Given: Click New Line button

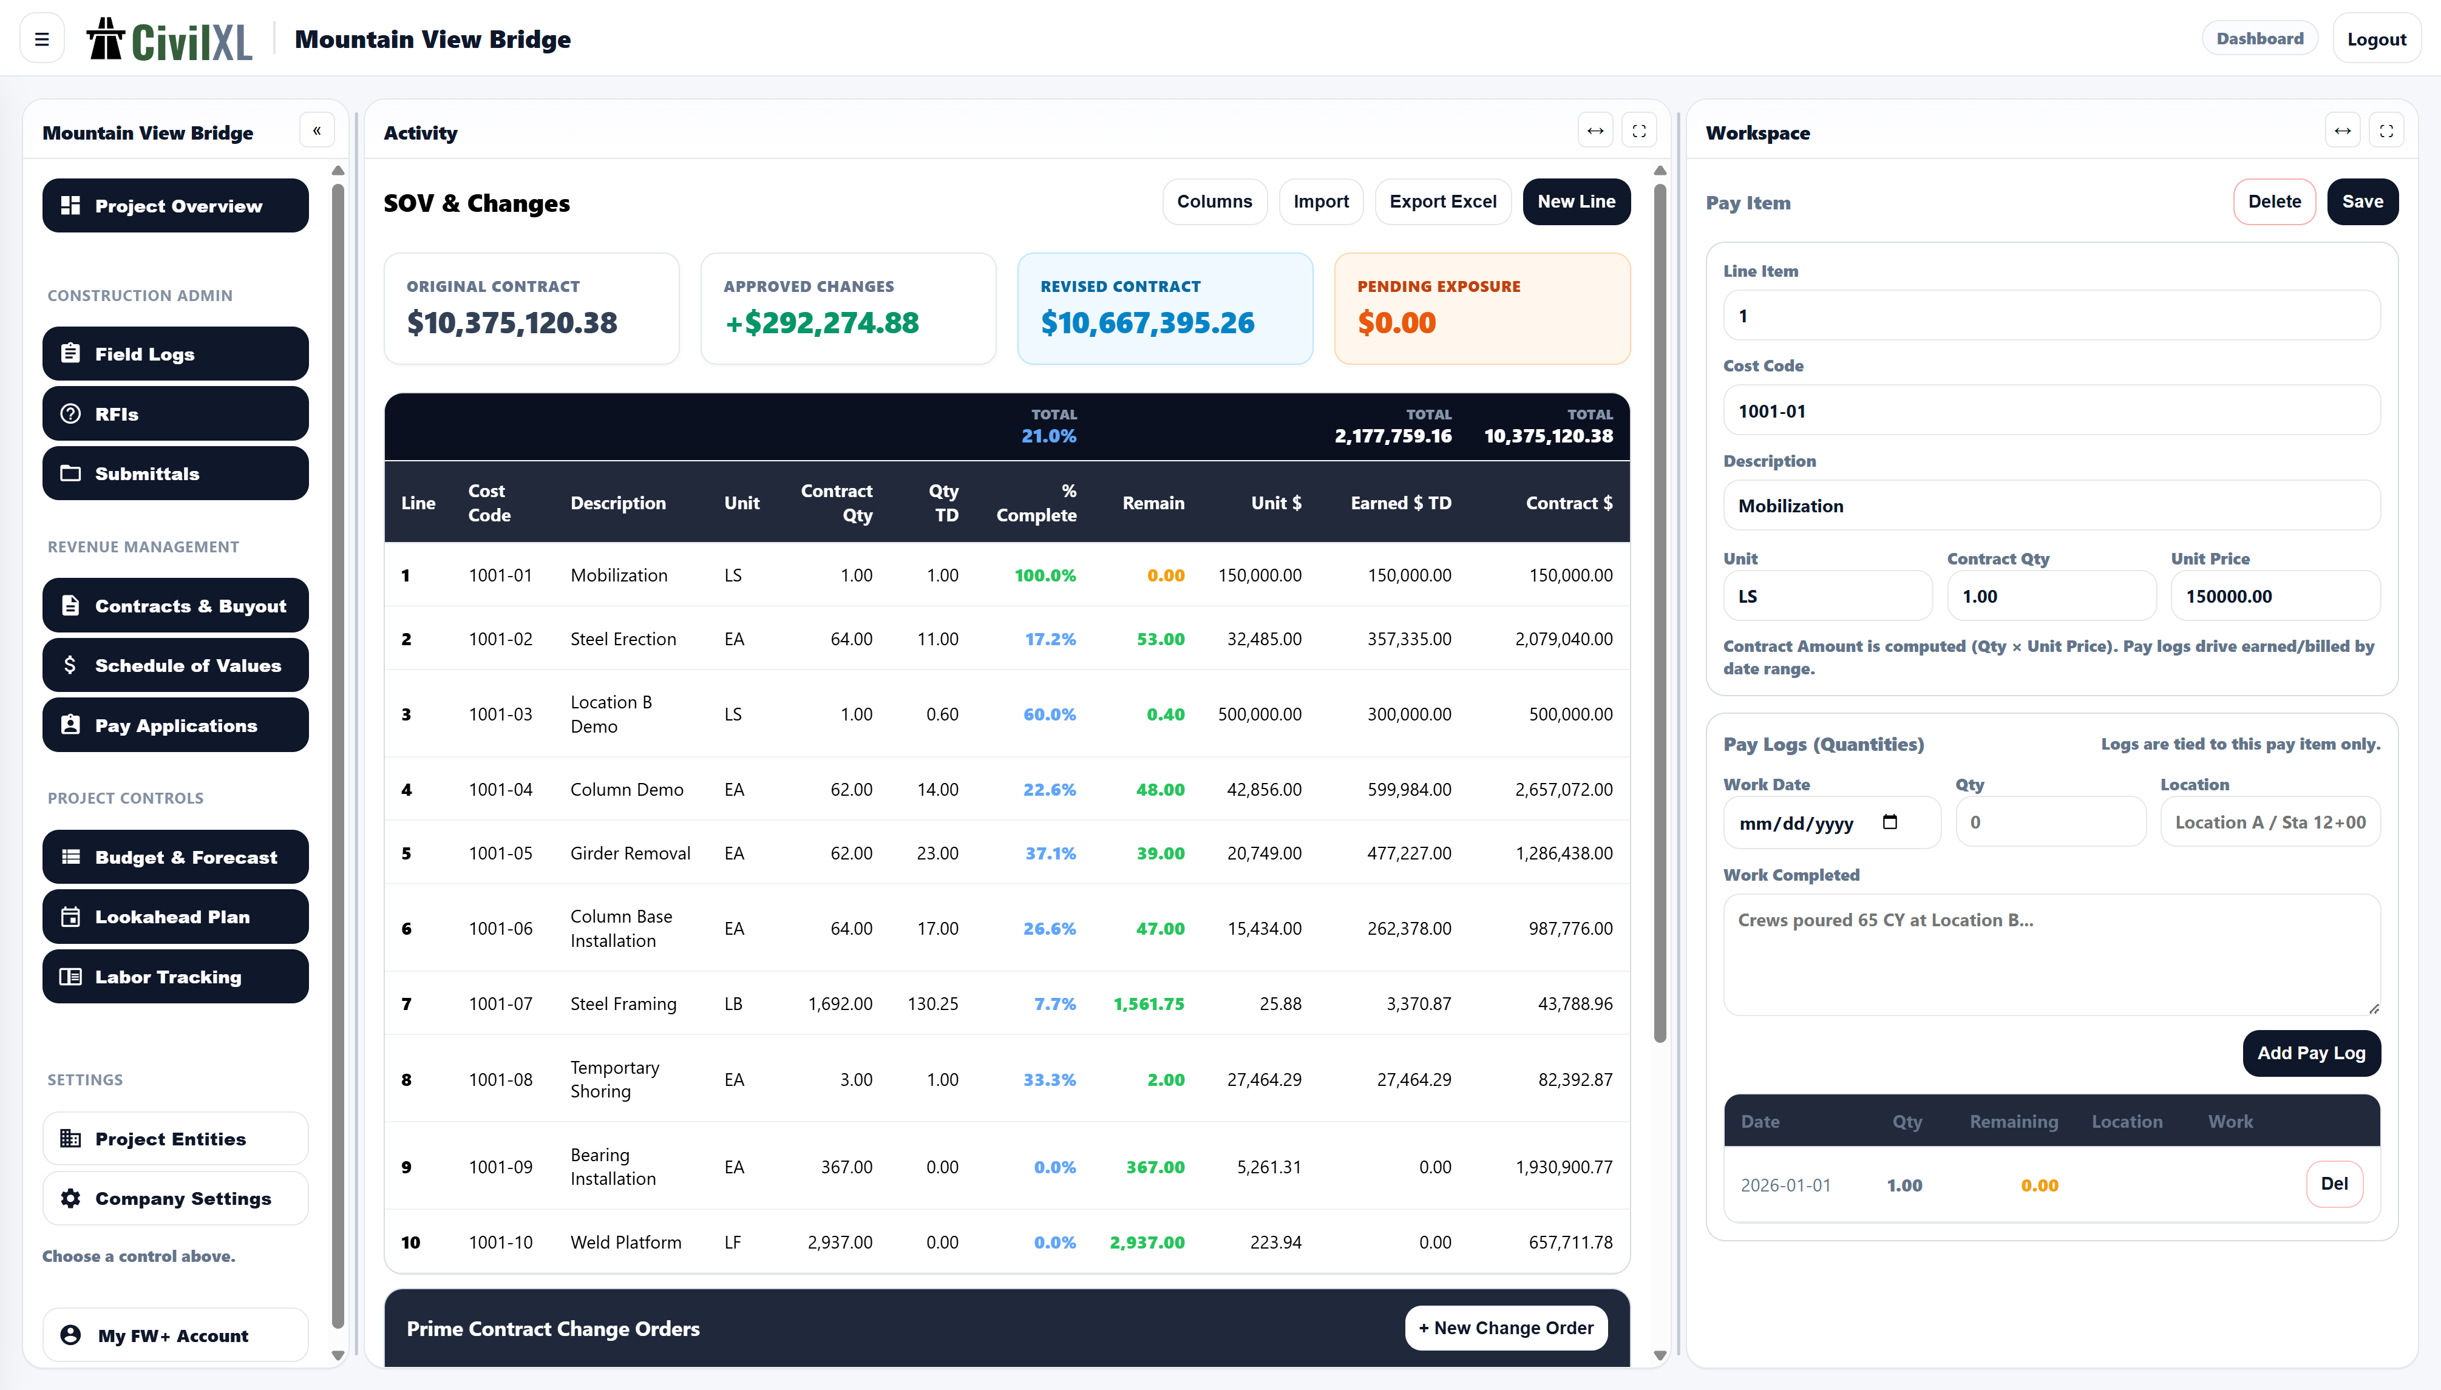Looking at the screenshot, I should [x=1575, y=202].
